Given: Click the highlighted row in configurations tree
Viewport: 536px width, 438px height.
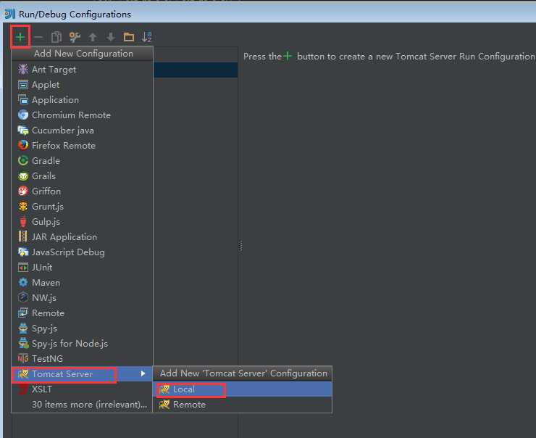Looking at the screenshot, I should 196,70.
